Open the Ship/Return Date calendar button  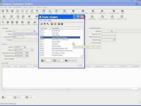(x=27, y=53)
